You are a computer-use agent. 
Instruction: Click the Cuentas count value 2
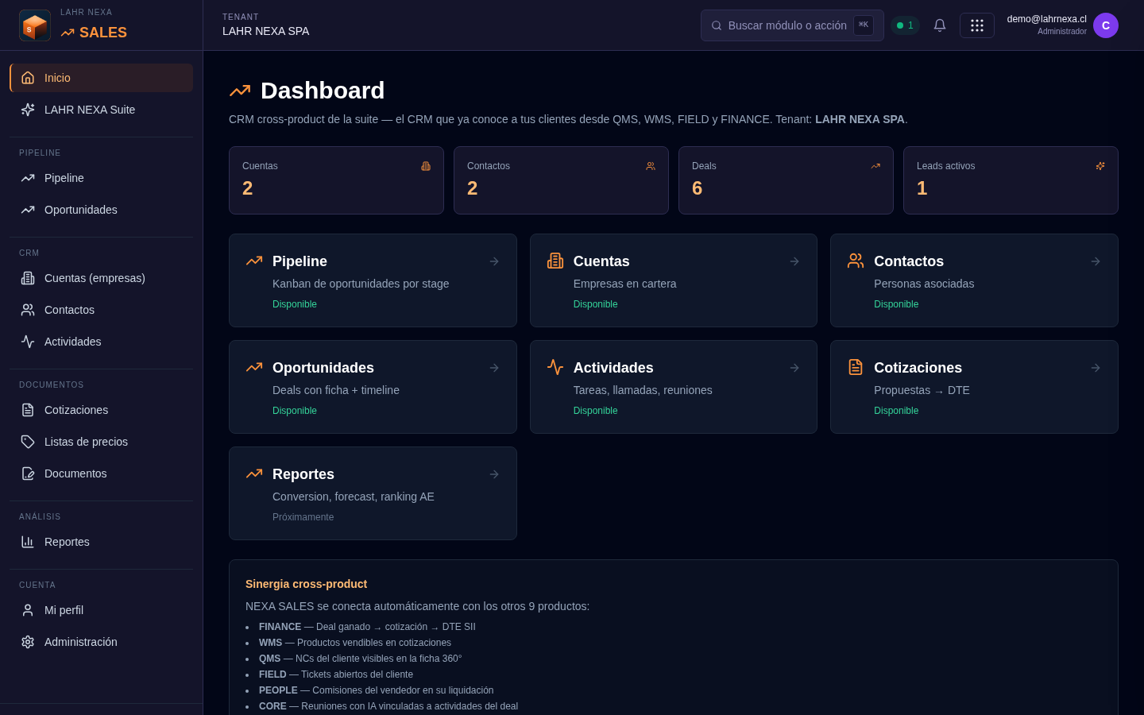pos(248,188)
